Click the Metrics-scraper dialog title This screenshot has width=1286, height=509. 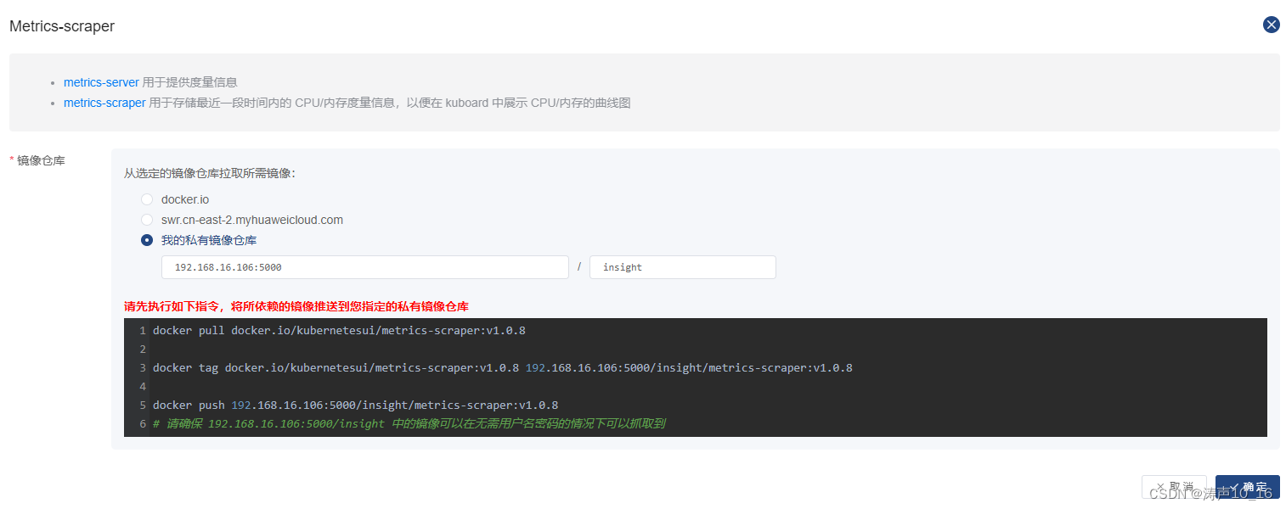(62, 26)
